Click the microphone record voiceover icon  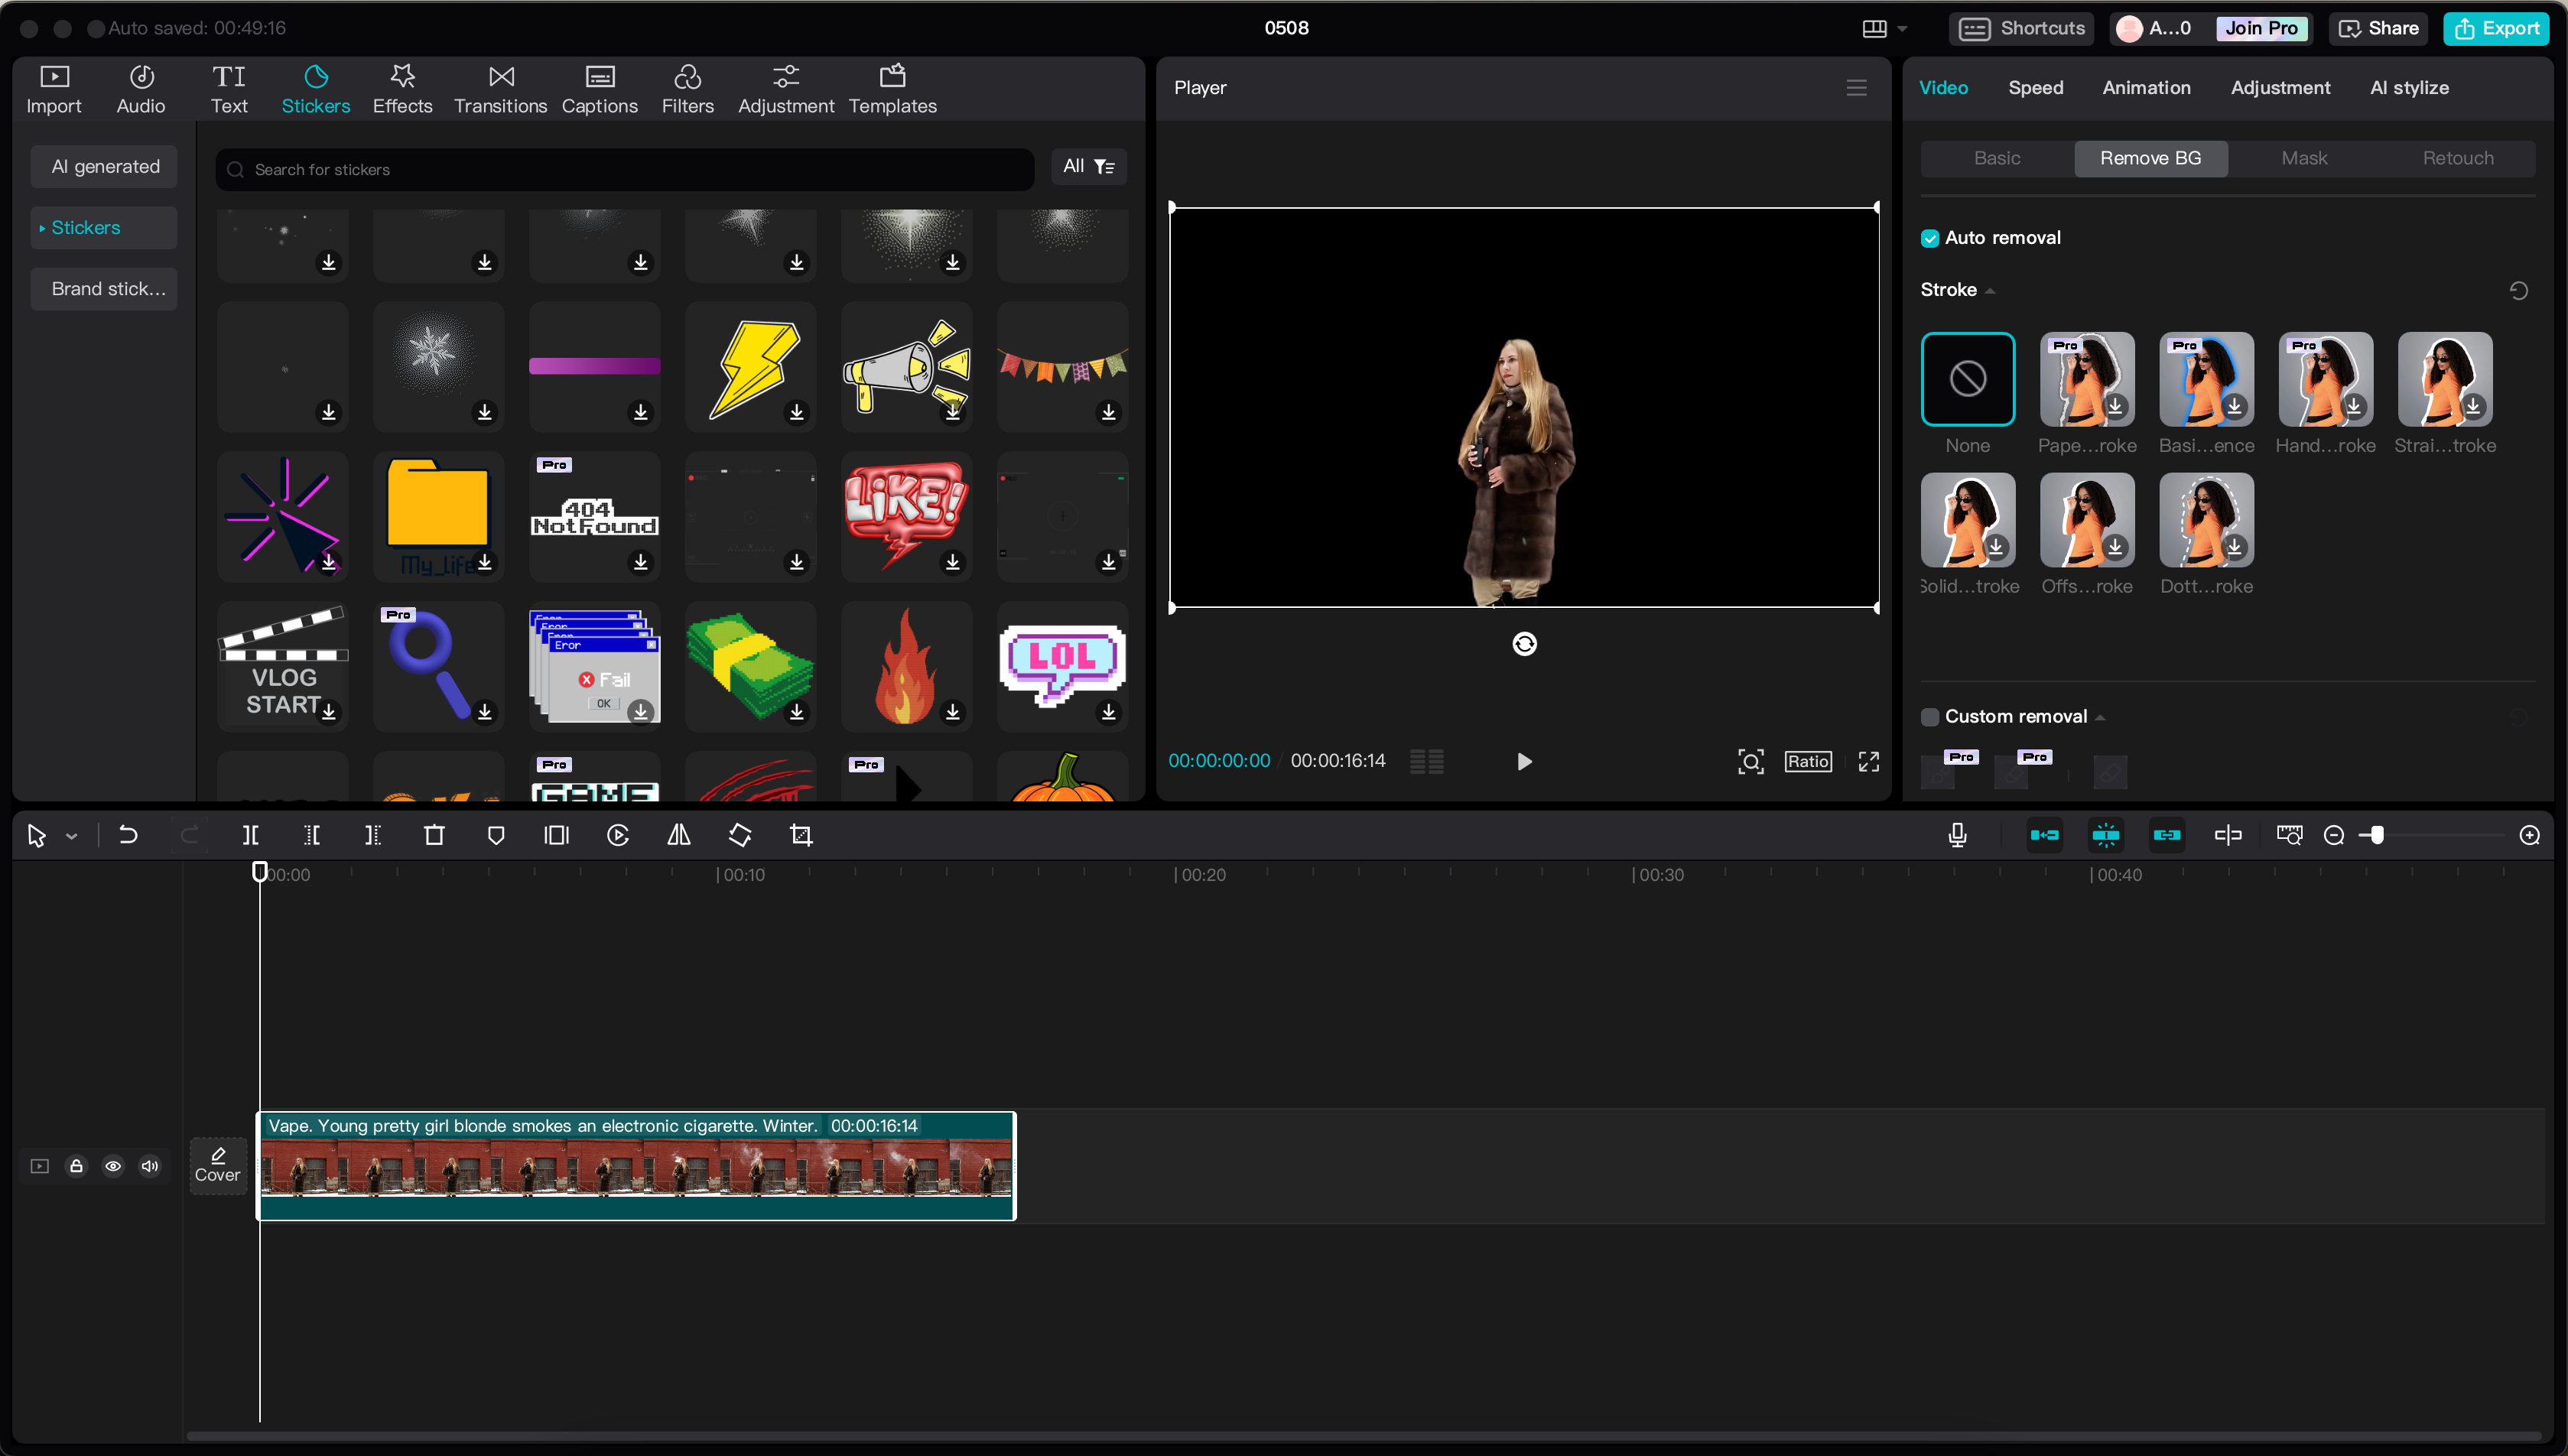[x=1957, y=835]
